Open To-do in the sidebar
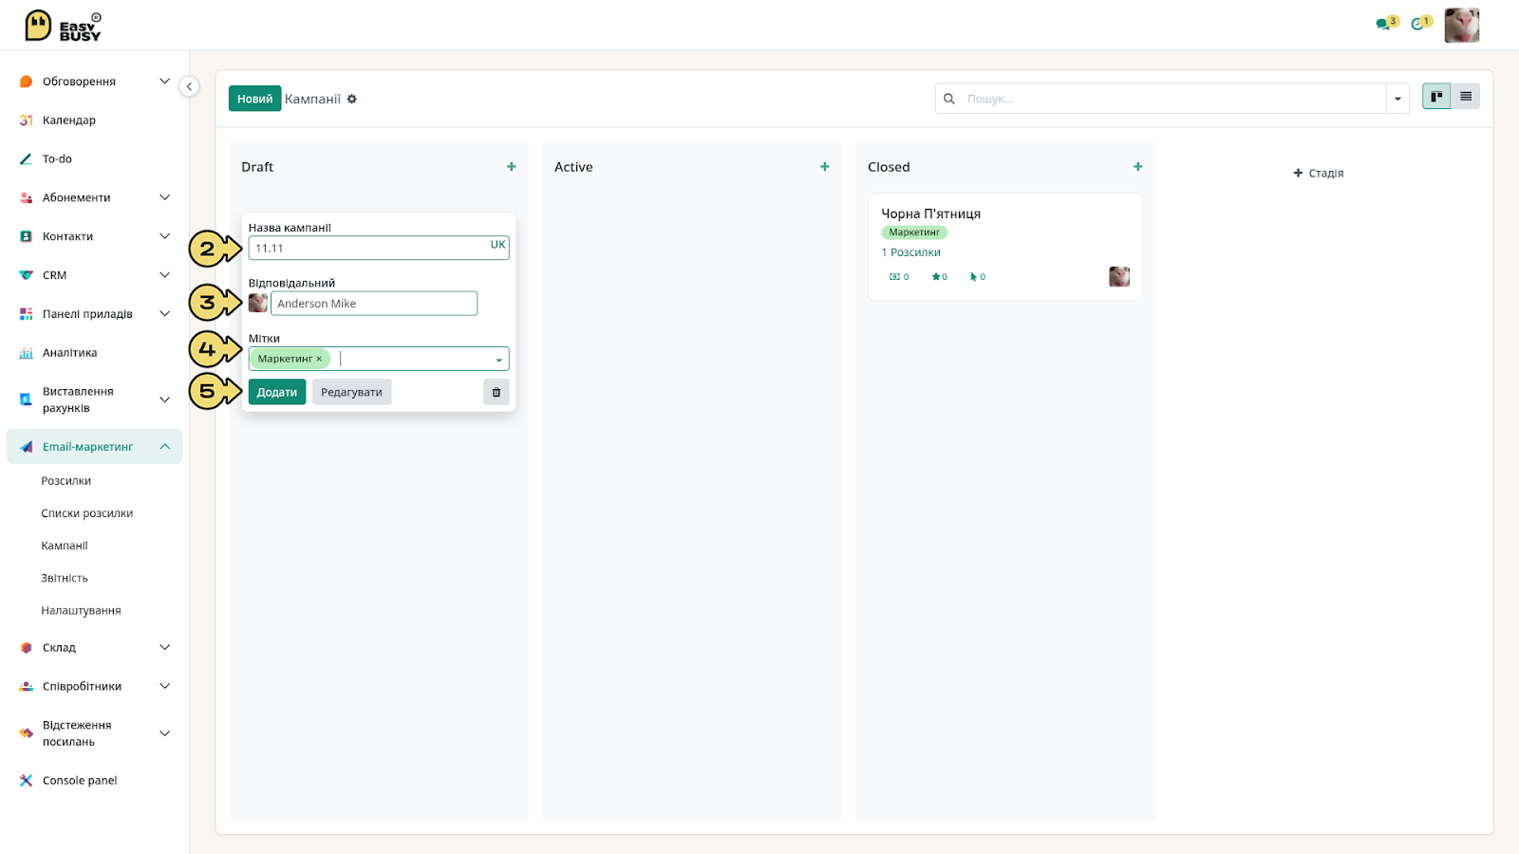This screenshot has width=1519, height=854. (57, 159)
